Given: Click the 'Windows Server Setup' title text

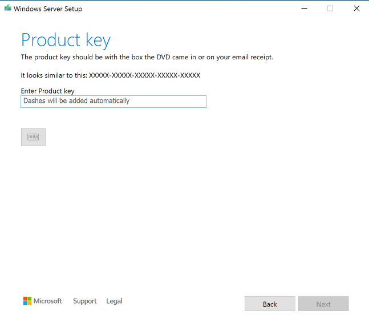Looking at the screenshot, I should point(48,9).
